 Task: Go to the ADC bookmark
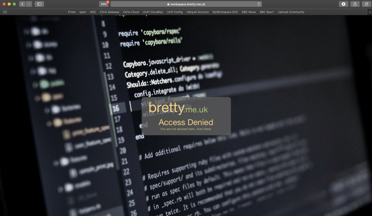[x=93, y=12]
